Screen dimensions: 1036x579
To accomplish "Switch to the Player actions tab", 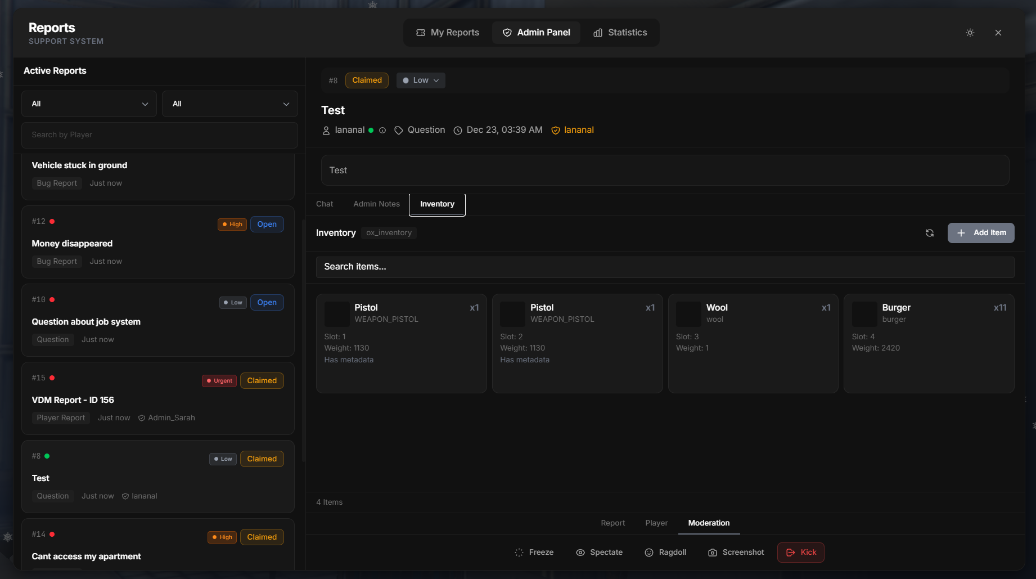I will (656, 523).
